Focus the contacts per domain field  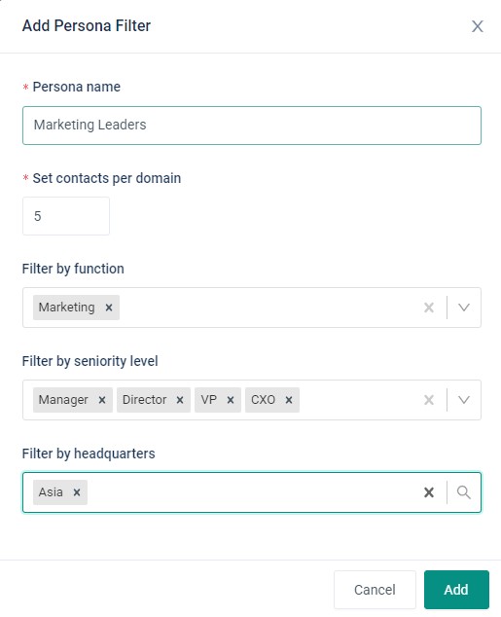tap(66, 216)
